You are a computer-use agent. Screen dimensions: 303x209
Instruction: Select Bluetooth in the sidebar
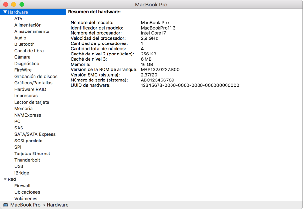click(24, 44)
